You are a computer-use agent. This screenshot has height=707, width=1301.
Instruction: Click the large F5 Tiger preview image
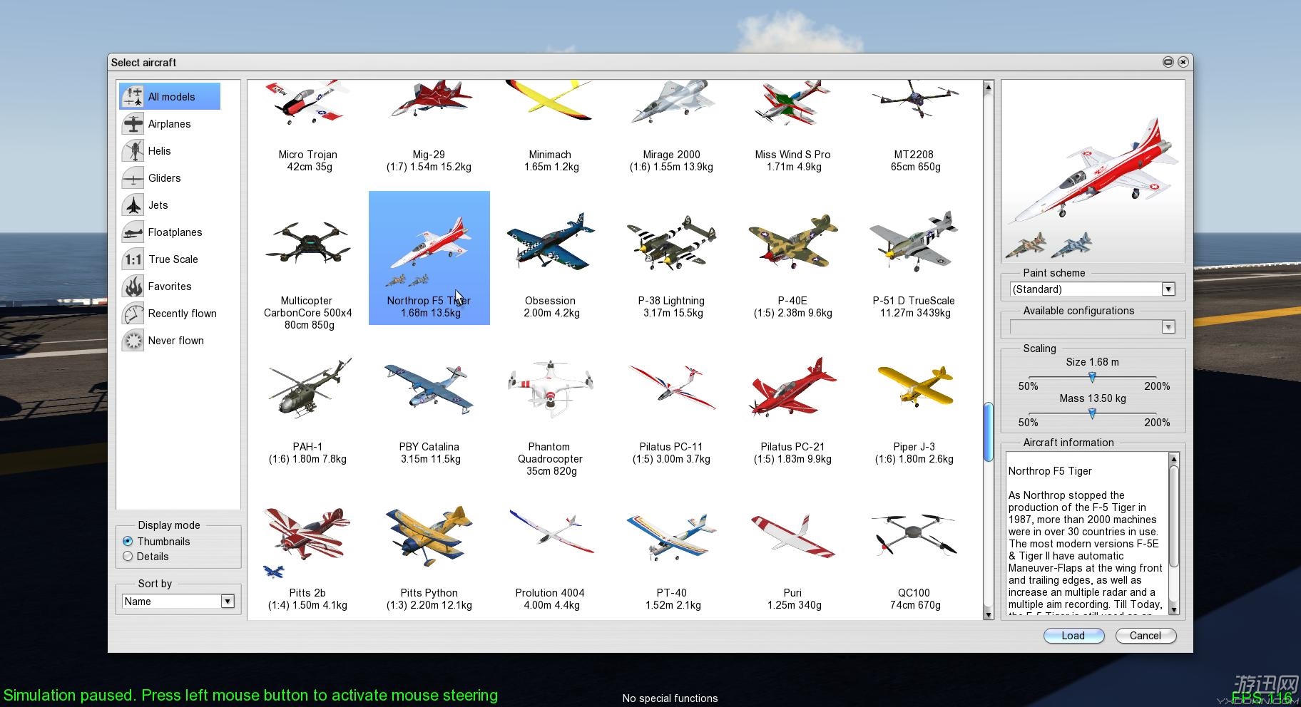(1093, 171)
